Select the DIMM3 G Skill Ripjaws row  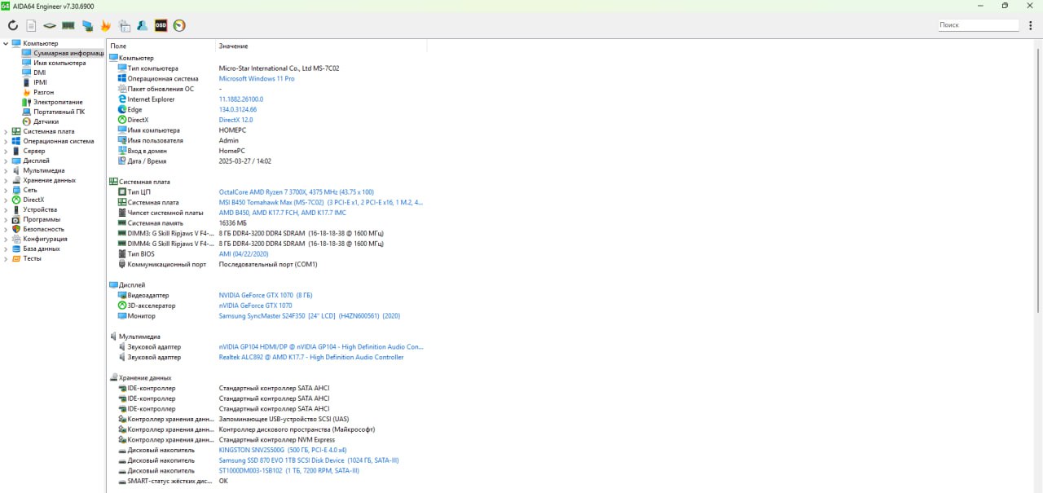[x=266, y=233]
